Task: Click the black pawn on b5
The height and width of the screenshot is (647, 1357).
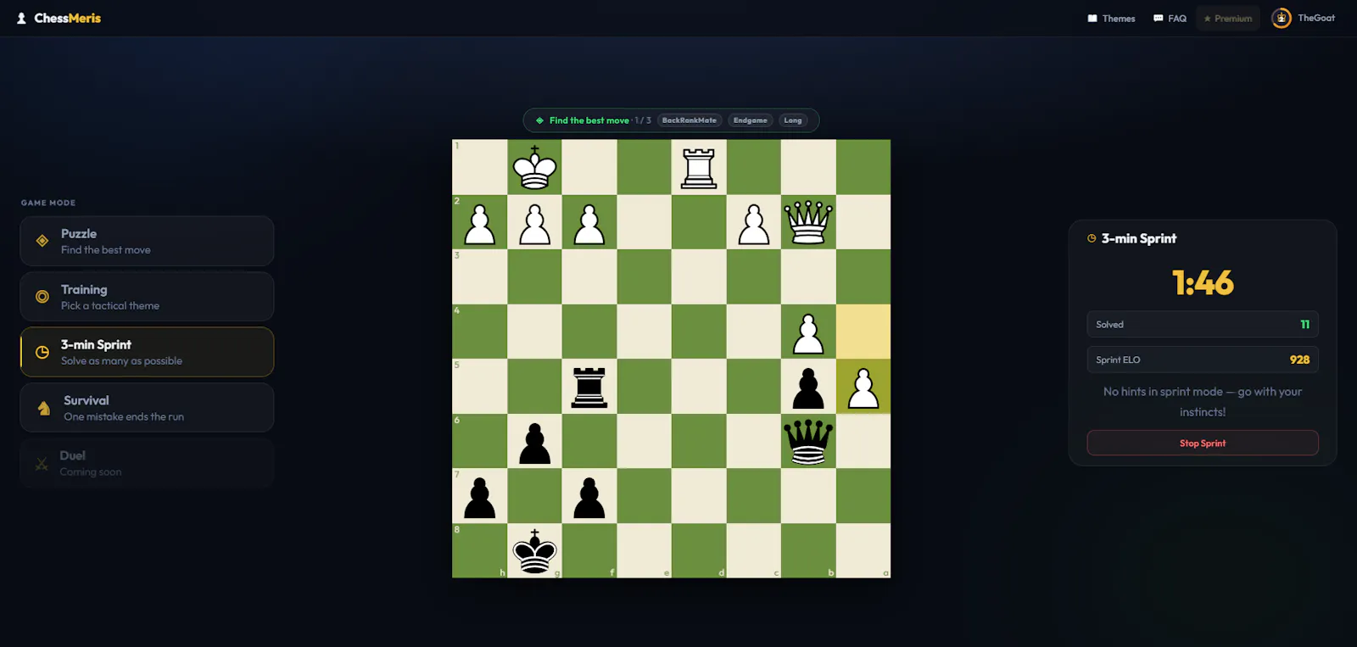Action: pos(808,387)
